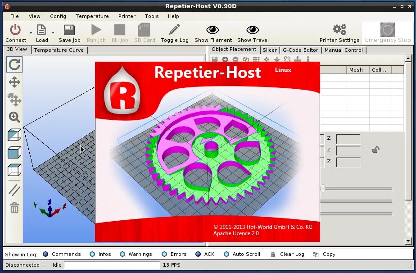The height and width of the screenshot is (273, 416).
Task: Click the top Z value field
Action: [x=348, y=139]
